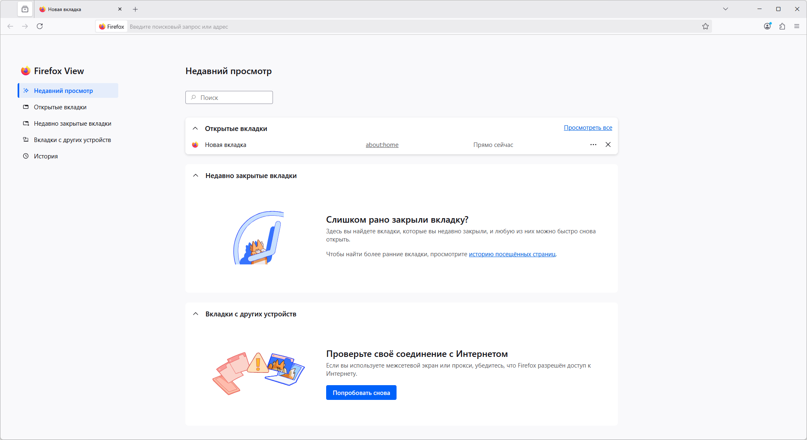This screenshot has height=440, width=807.
Task: Collapse the Вкладки с других устройств section
Action: 196,314
